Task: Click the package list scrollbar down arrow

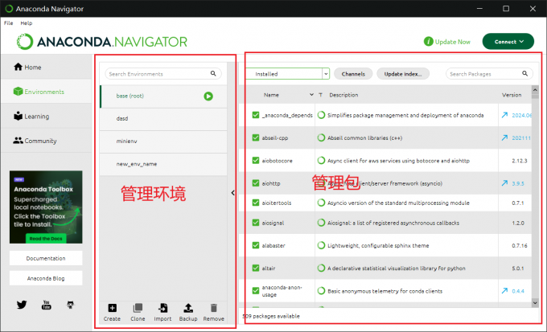Action: pos(535,303)
